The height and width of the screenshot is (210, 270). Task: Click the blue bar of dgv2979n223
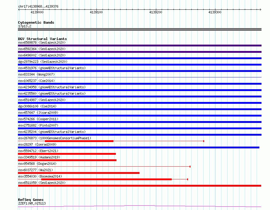click(140, 65)
